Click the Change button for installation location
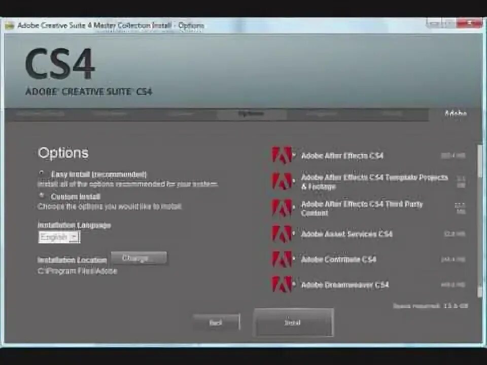Image resolution: width=487 pixels, height=365 pixels. [139, 258]
